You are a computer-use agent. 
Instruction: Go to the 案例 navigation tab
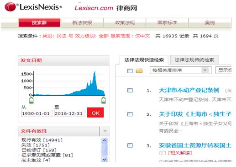(x=210, y=23)
